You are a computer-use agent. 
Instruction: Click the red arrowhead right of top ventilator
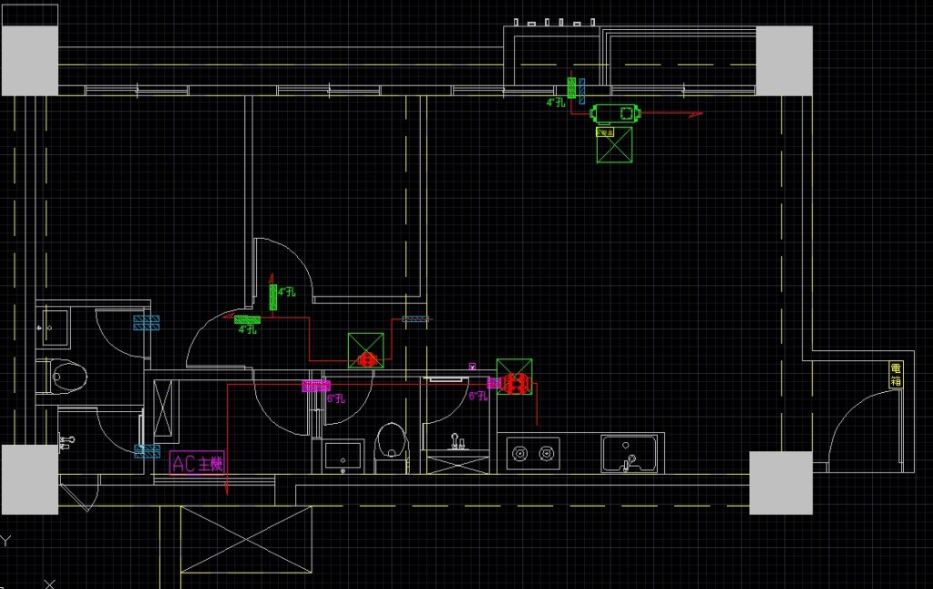coord(697,114)
